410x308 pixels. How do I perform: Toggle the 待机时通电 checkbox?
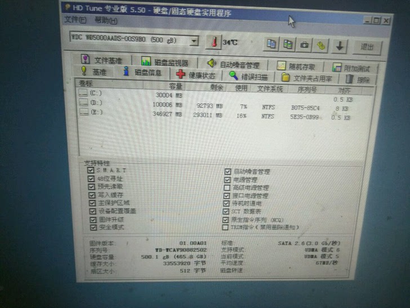click(226, 203)
